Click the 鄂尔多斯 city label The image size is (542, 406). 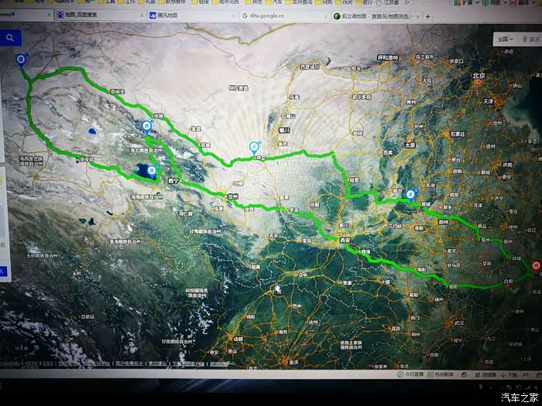[x=362, y=97]
